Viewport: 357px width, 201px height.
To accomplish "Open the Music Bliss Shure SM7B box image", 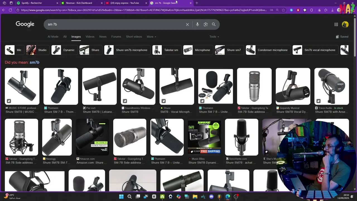I will [204, 137].
